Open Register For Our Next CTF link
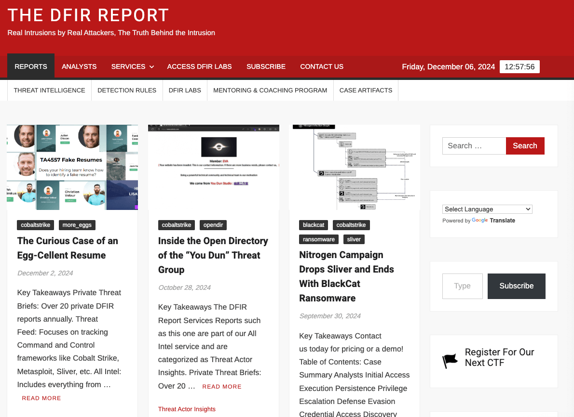 click(499, 357)
